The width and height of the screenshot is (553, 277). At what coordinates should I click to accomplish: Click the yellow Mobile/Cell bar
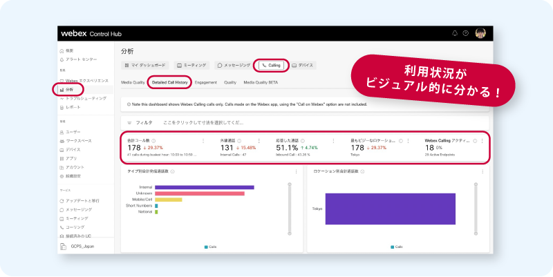click(169, 200)
